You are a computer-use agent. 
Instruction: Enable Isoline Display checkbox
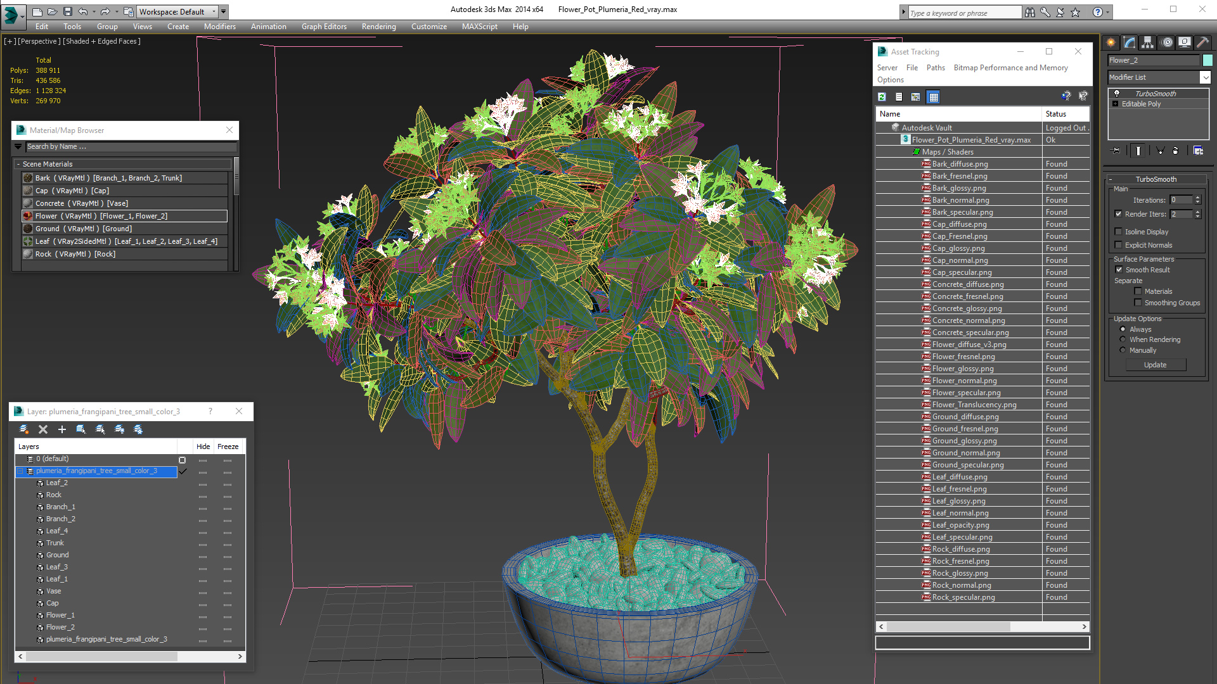tap(1119, 232)
